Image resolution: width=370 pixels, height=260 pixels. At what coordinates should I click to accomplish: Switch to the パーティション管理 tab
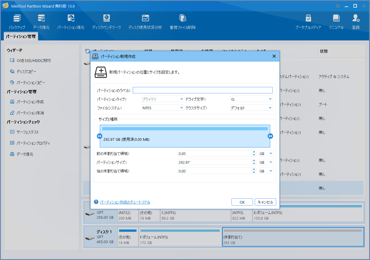[x=21, y=36]
